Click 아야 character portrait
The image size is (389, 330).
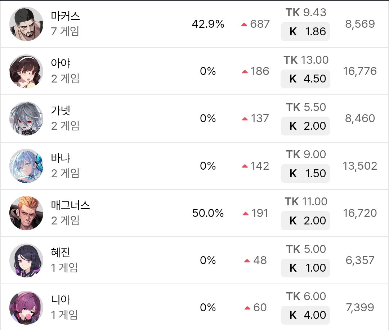[x=26, y=71]
